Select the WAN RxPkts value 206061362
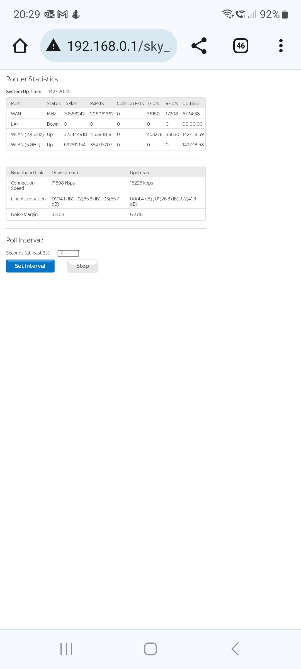Viewport: 301px width, 669px height. point(102,114)
